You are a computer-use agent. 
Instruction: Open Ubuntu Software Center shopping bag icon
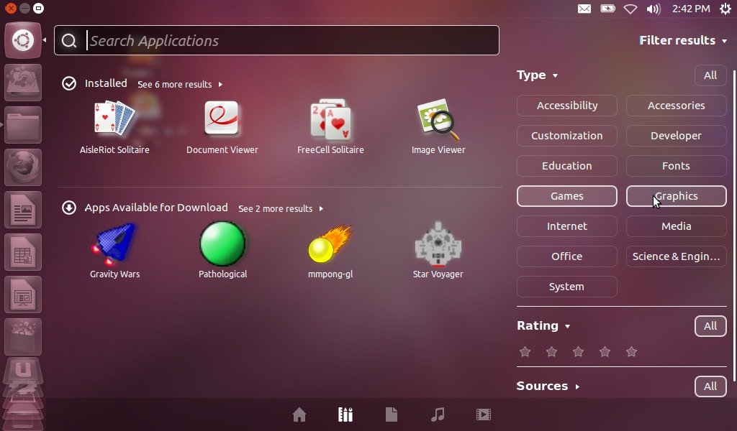pyautogui.click(x=23, y=336)
